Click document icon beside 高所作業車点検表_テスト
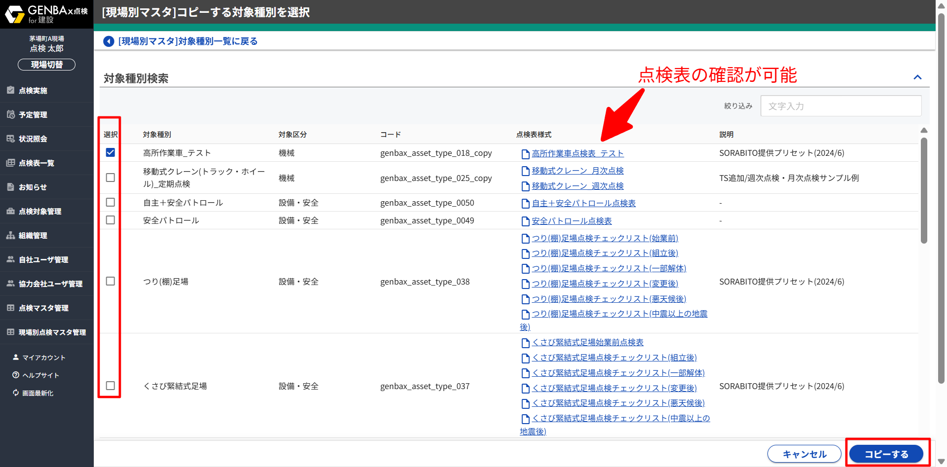This screenshot has height=467, width=947. (525, 154)
